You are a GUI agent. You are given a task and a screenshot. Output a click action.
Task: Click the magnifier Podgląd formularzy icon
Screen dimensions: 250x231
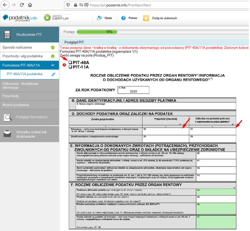tap(8, 118)
